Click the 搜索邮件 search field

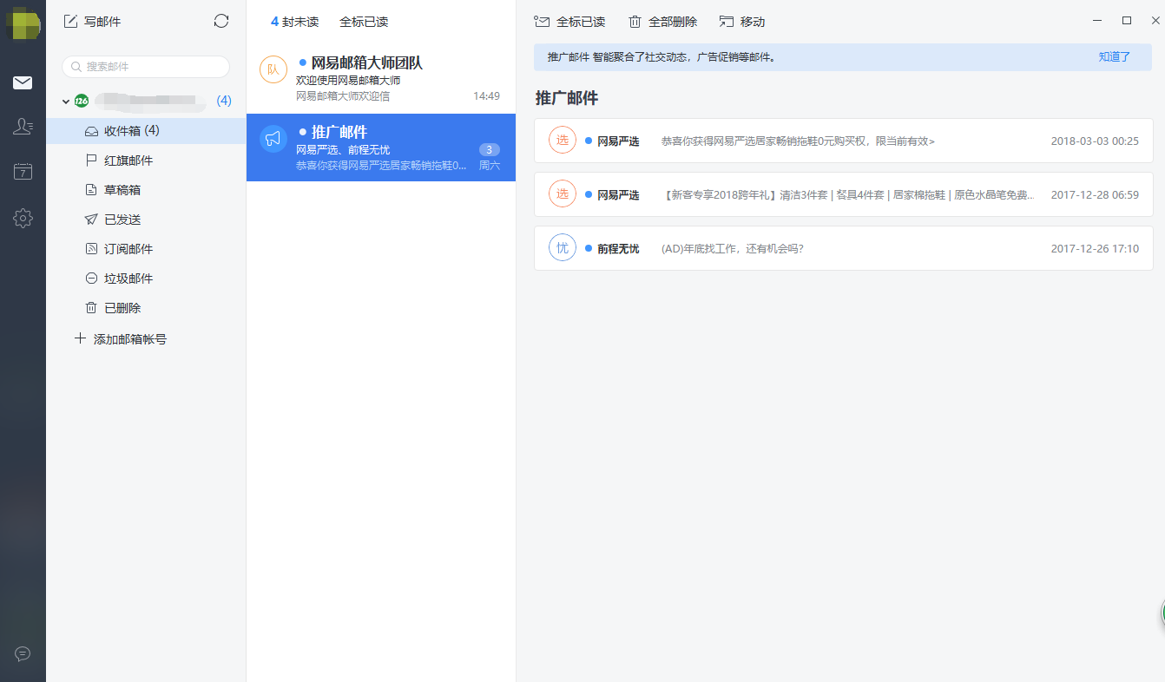[x=146, y=67]
